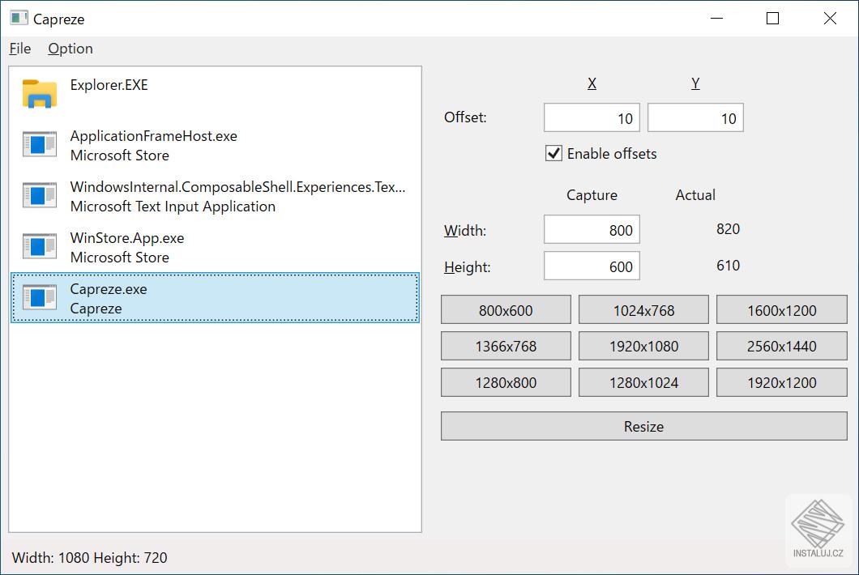The image size is (859, 575).
Task: Click the Capreze title bar app icon
Action: [x=19, y=18]
